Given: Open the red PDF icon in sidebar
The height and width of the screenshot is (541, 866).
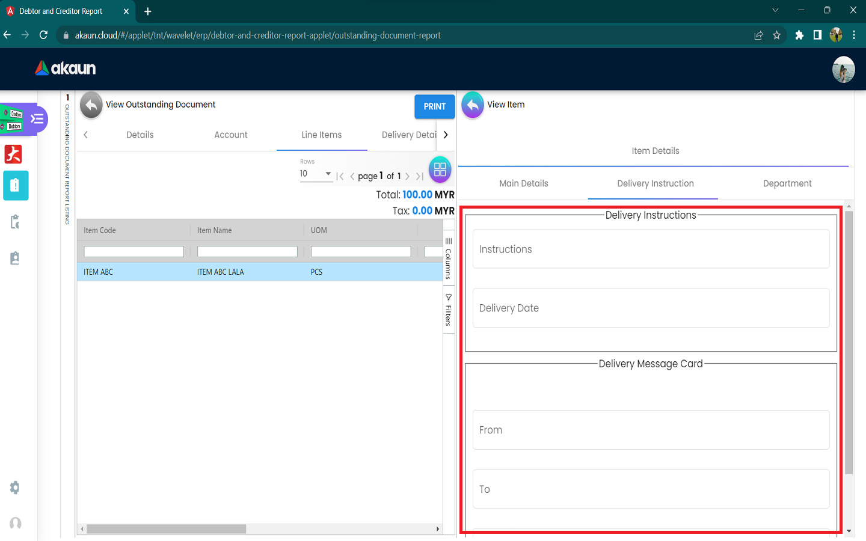Looking at the screenshot, I should 13,154.
